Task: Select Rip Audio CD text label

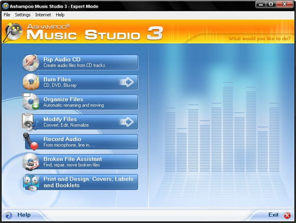Action: [62, 59]
